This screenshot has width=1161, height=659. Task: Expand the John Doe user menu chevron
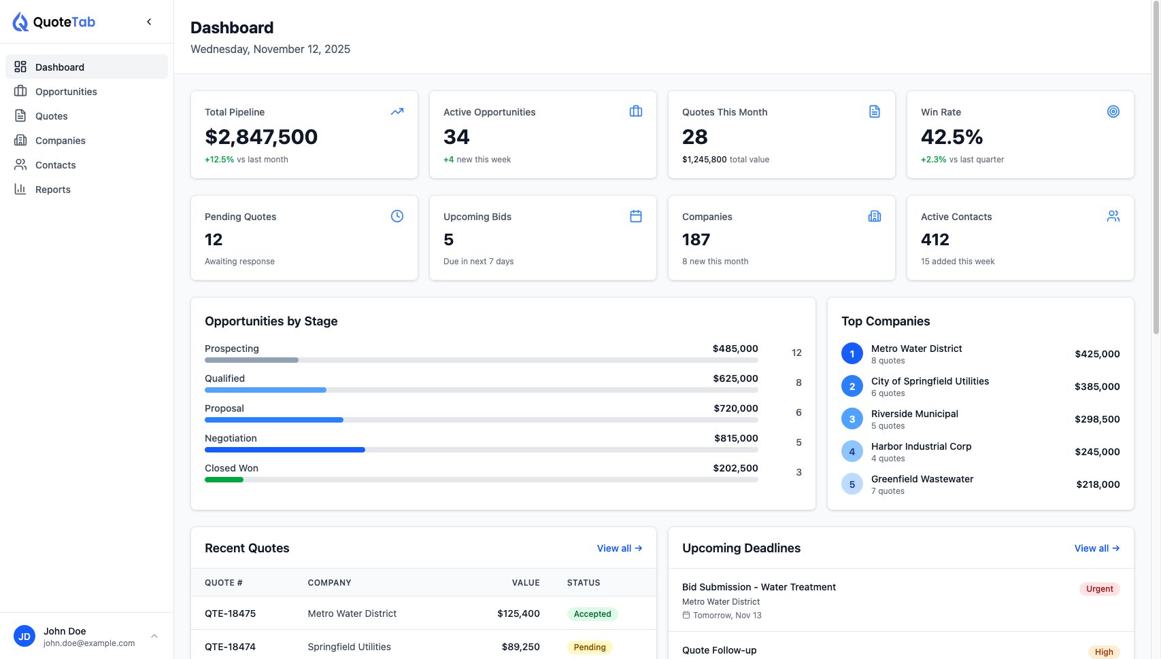pos(154,636)
